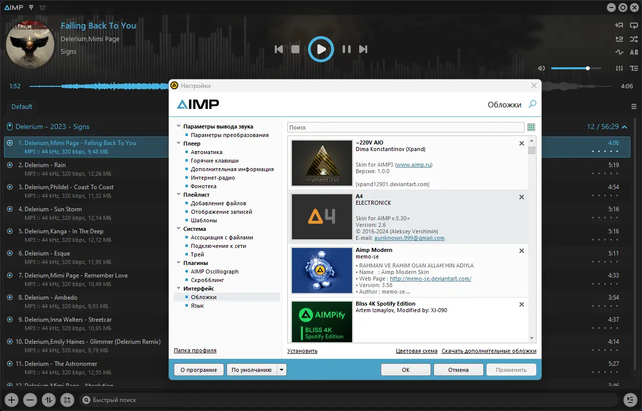Mute sound via the speaker icon

click(542, 68)
